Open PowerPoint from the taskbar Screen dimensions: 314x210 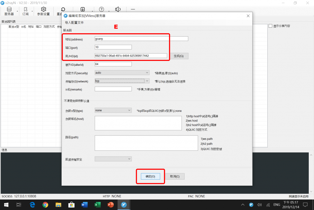click(110, 205)
